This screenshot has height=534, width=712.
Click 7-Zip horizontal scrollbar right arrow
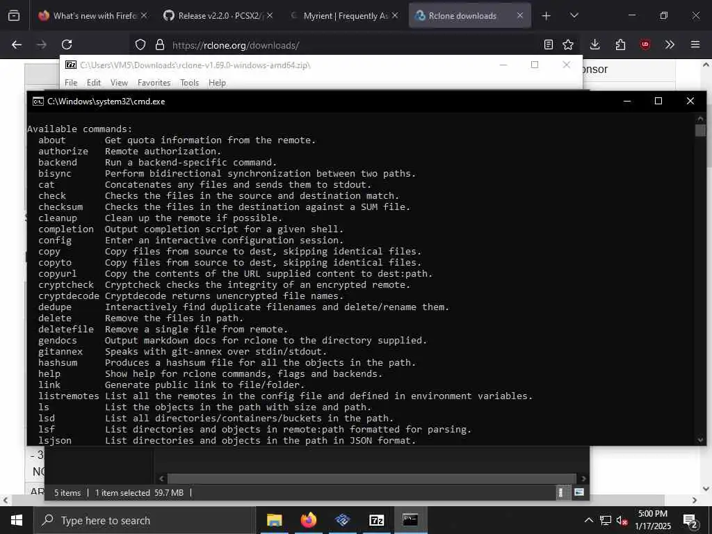point(583,478)
